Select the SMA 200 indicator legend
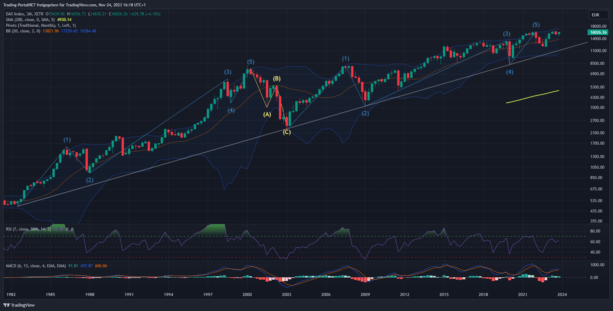This screenshot has height=311, width=613. point(30,20)
